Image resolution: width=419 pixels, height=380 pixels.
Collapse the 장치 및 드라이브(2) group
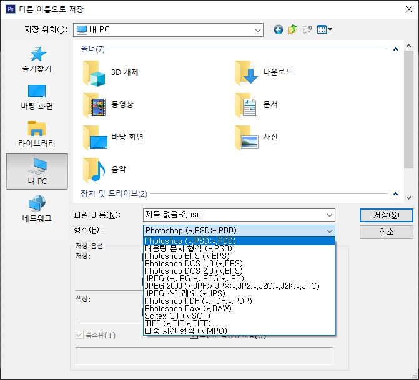pos(395,194)
